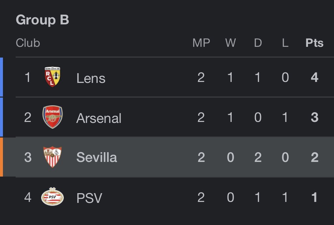
Task: Click the L column header
Action: tap(285, 43)
